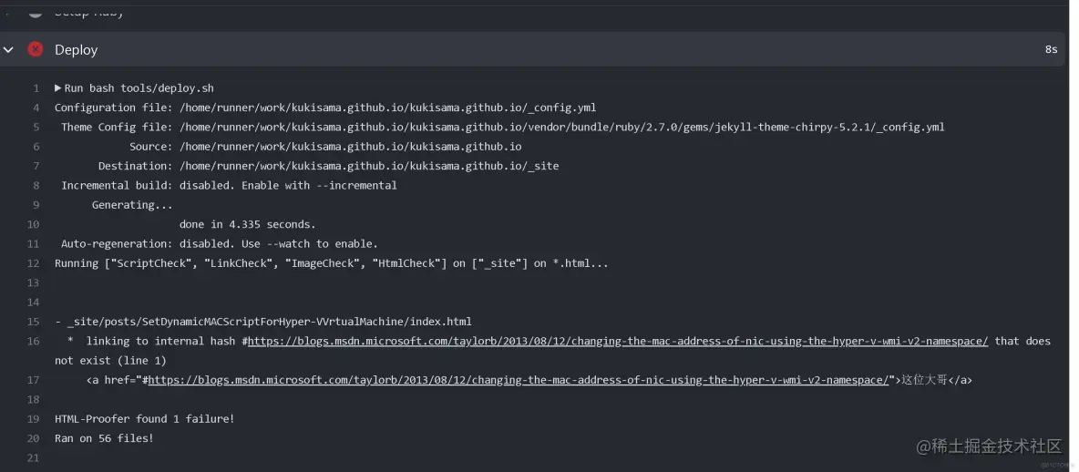The image size is (1079, 472).
Task: Click the SetDynamicMACScriptForHyper-VVrtualMachine index.html line
Action: [x=263, y=322]
